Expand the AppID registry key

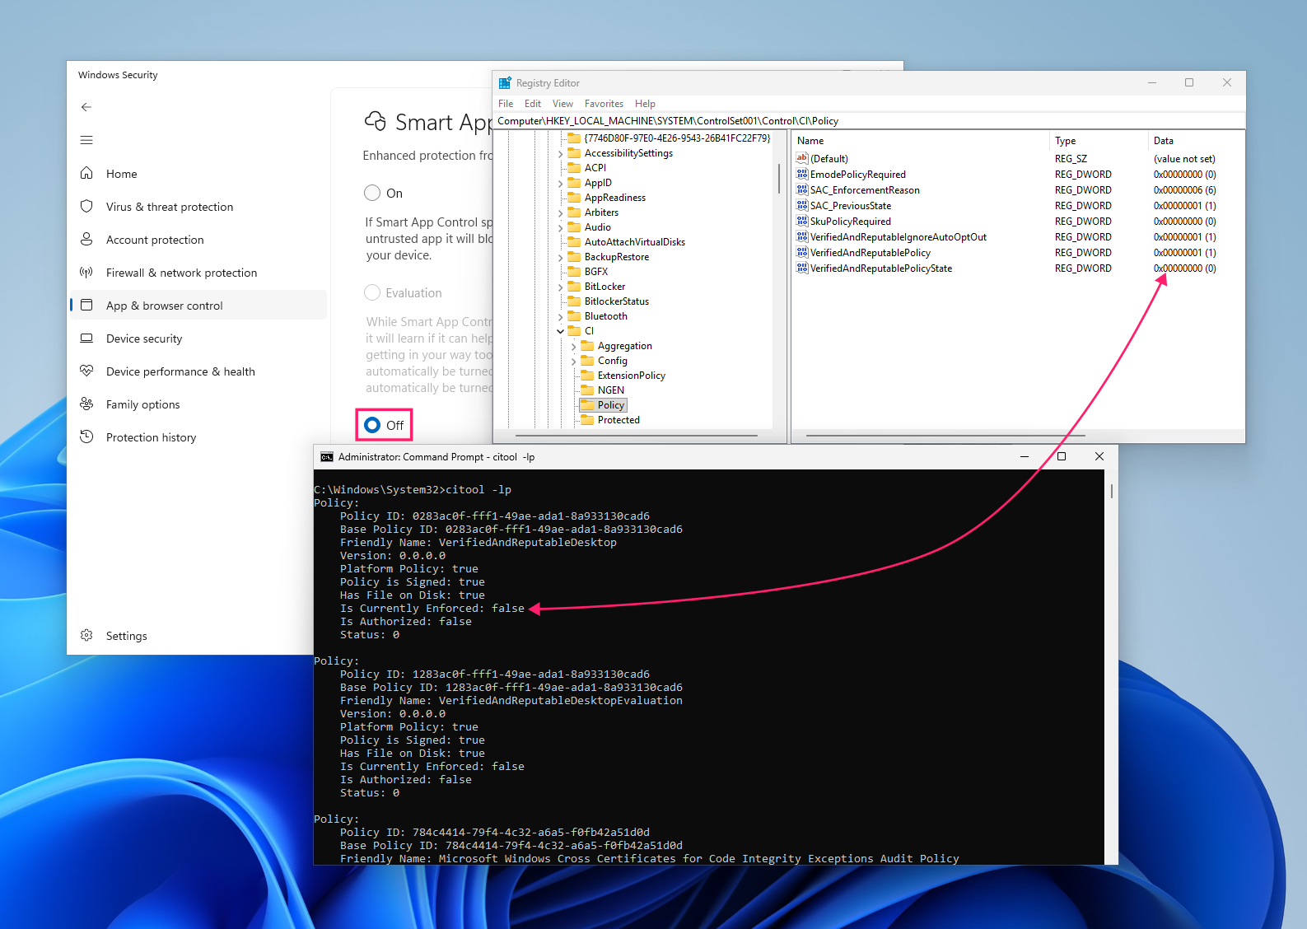coord(561,184)
